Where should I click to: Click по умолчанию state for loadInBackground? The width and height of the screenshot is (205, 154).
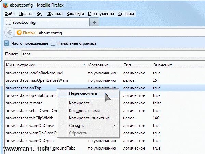pos(102,73)
